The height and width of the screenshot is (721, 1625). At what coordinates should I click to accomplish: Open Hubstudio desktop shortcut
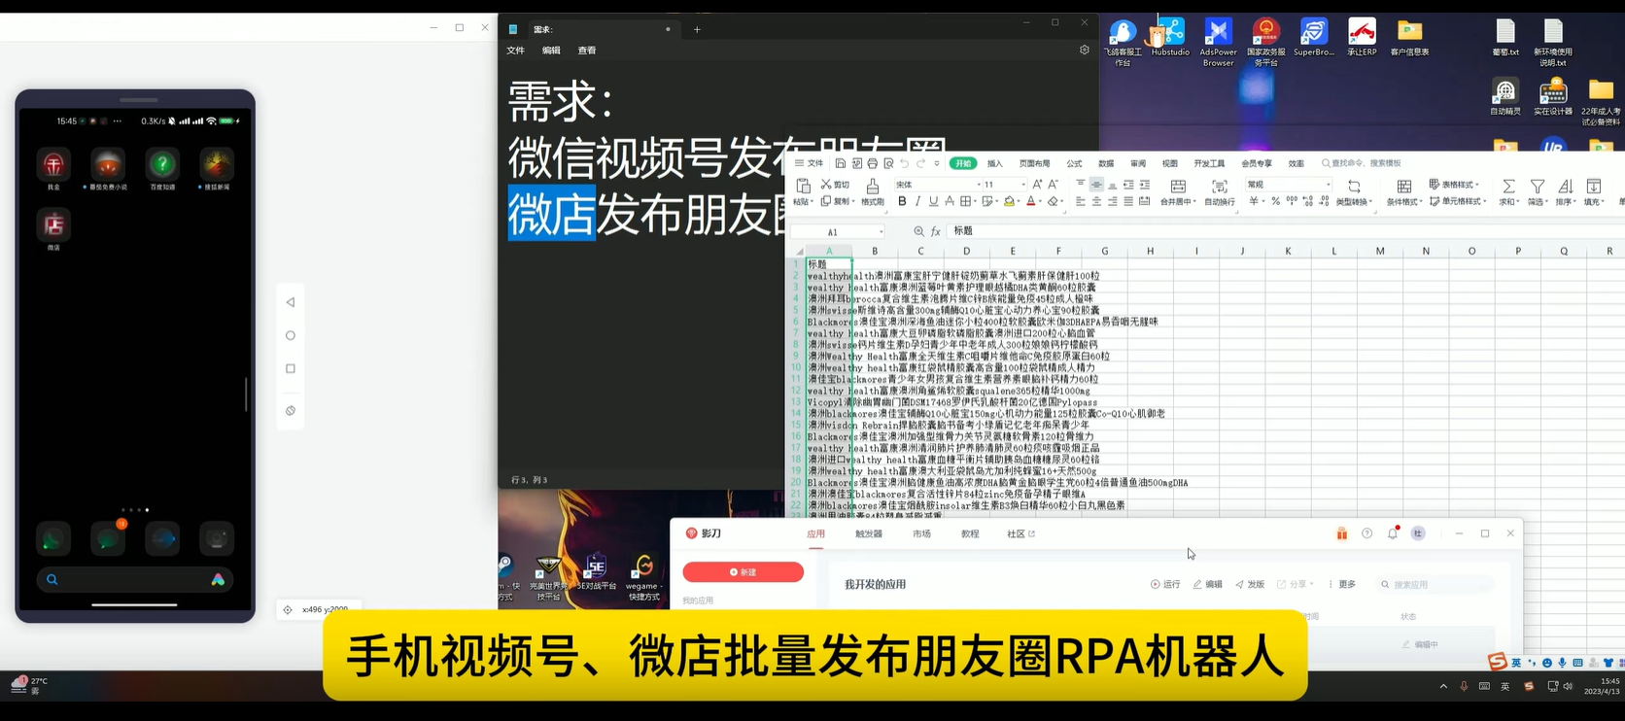pos(1170,39)
